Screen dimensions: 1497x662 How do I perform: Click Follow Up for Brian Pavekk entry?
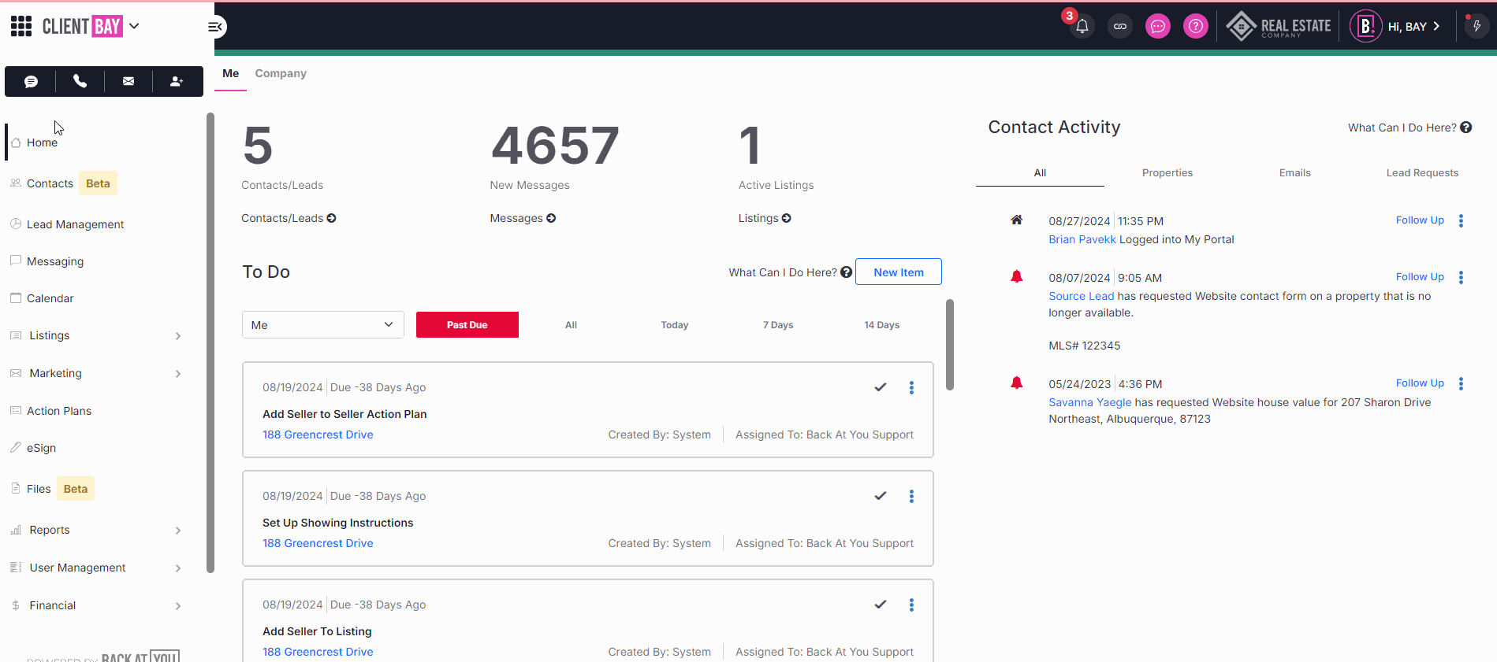[x=1420, y=220]
